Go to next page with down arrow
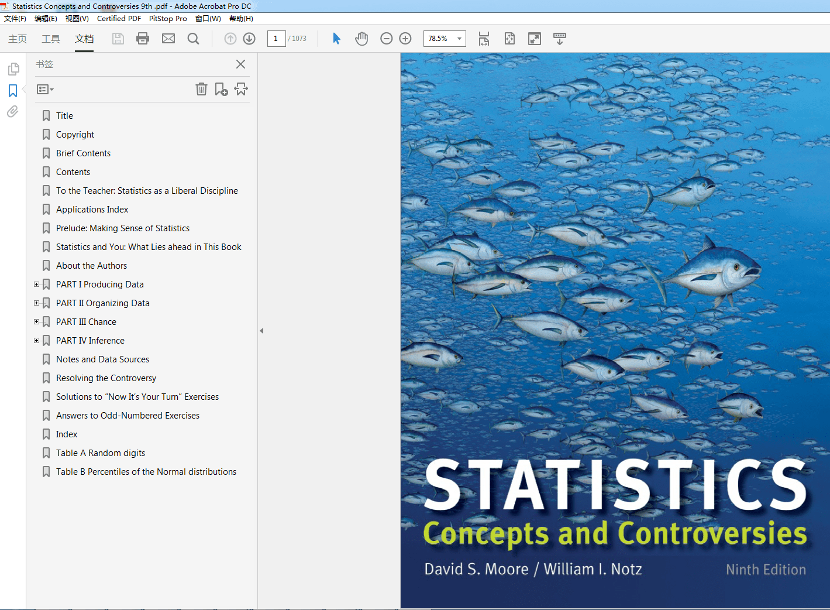The width and height of the screenshot is (830, 610). coord(249,38)
